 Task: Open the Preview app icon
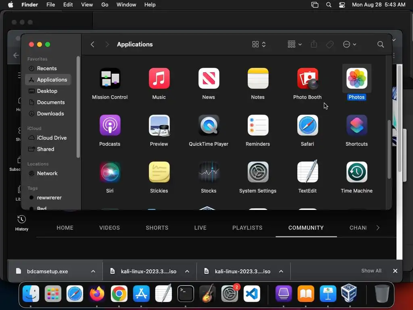(159, 125)
